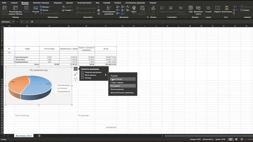Click Рекомендуемые сводные таблицы icon
The height and width of the screenshot is (142, 253).
click(16, 10)
